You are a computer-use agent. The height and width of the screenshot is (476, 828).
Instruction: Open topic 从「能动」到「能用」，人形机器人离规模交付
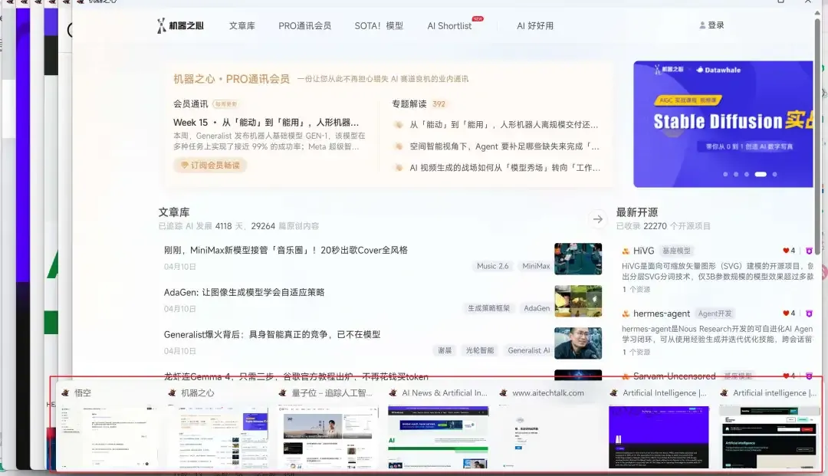coord(504,125)
